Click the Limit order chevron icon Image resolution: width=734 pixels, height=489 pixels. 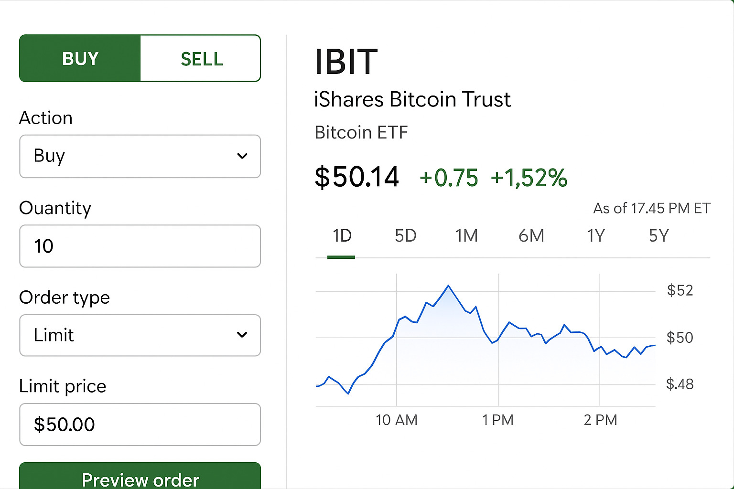point(242,335)
